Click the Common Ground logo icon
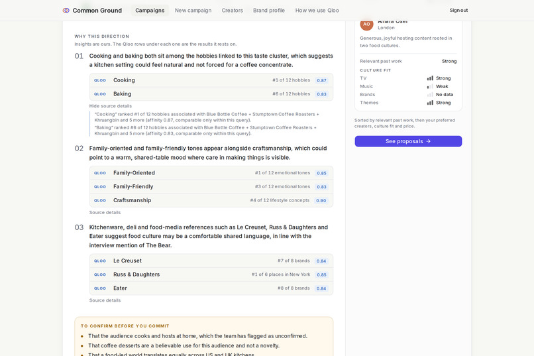534x356 pixels. click(66, 11)
